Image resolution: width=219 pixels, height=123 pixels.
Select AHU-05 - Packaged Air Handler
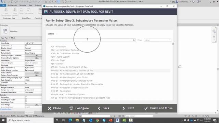77,84
